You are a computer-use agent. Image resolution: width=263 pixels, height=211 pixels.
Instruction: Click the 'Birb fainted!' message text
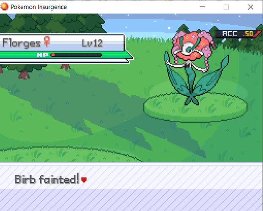click(x=47, y=179)
